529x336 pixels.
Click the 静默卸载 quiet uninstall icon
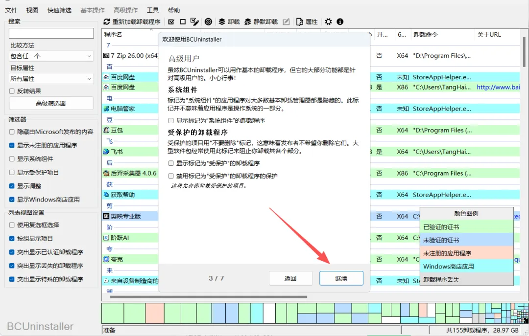tap(248, 22)
